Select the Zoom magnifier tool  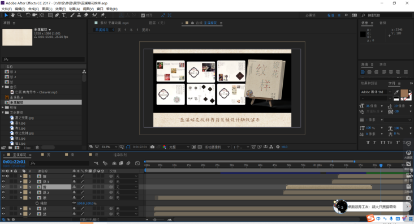[20, 15]
